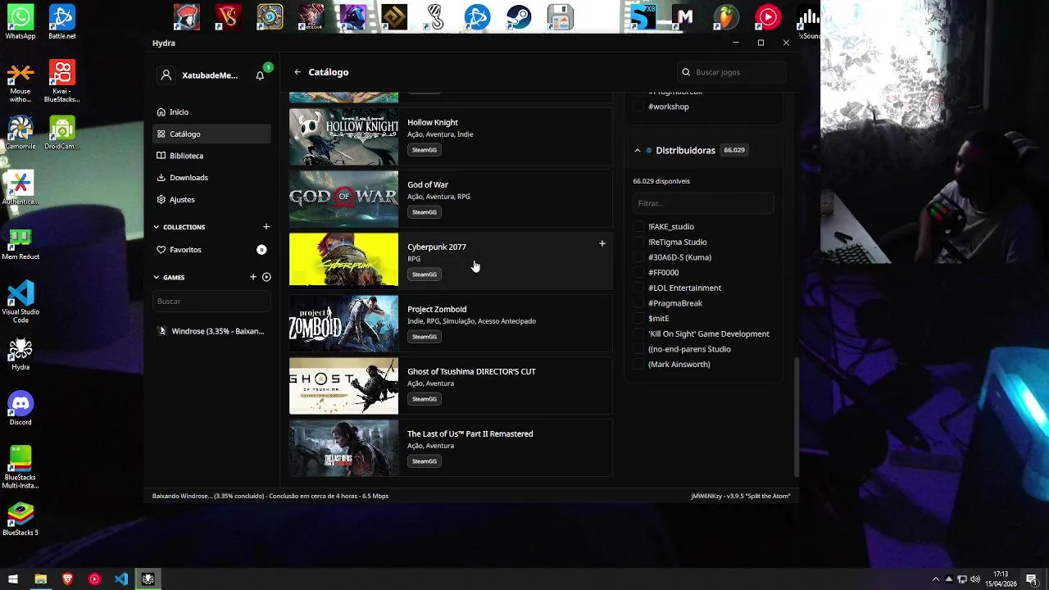Open WhatsApp desktop shortcut
This screenshot has height=590, width=1049.
tap(20, 21)
